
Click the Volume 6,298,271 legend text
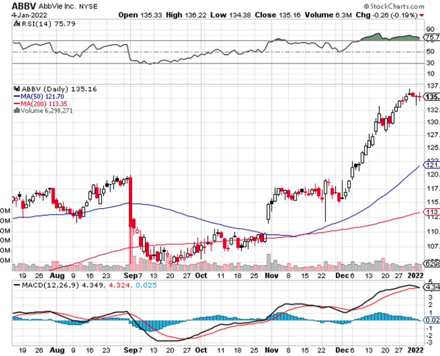coord(46,110)
